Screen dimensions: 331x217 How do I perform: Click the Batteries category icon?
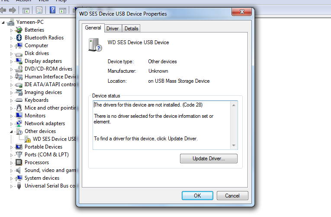click(19, 30)
